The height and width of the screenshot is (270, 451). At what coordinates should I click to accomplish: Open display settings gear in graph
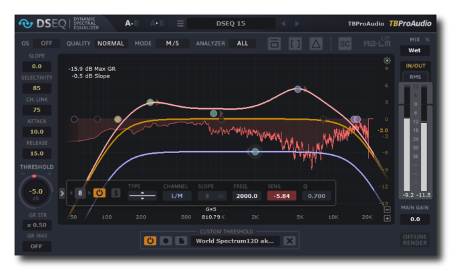[387, 60]
